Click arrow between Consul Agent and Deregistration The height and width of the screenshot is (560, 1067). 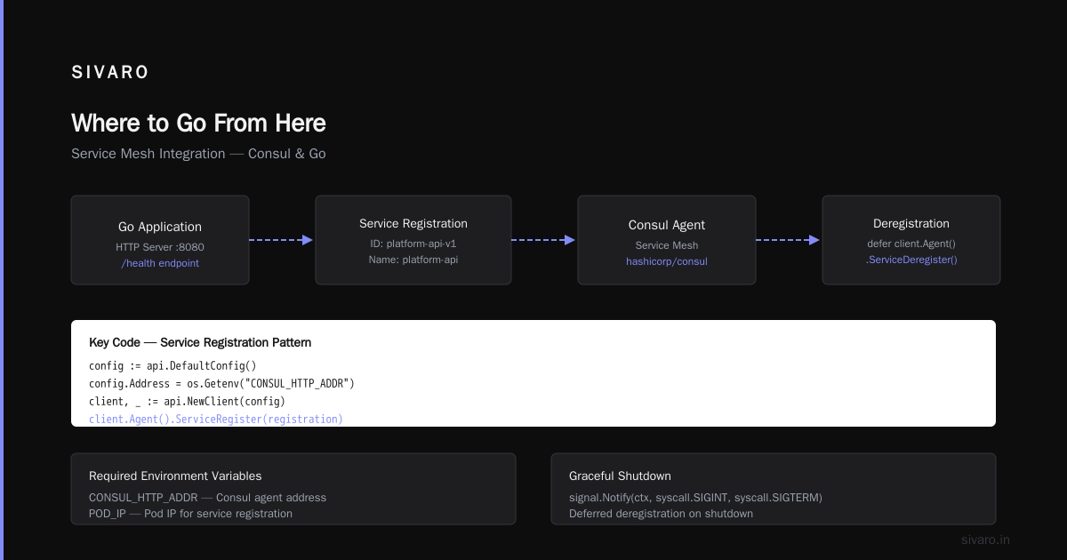click(x=788, y=240)
